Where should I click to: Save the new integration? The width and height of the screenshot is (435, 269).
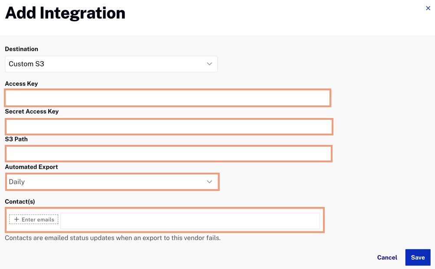tap(418, 257)
